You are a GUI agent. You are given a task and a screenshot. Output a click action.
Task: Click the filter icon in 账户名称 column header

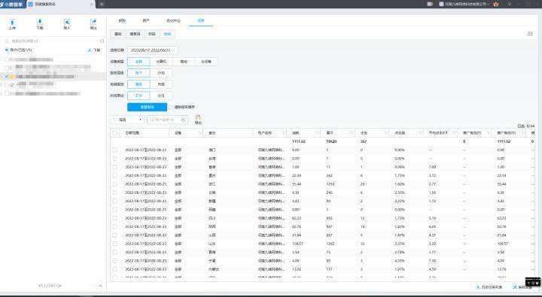pos(284,133)
